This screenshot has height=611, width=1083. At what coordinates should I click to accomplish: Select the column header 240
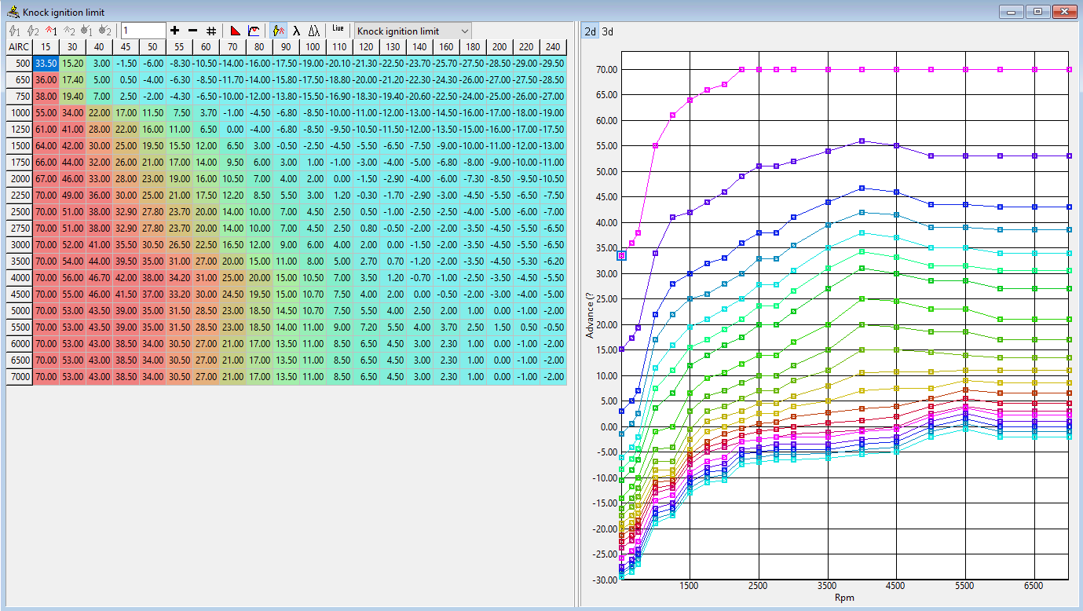553,47
